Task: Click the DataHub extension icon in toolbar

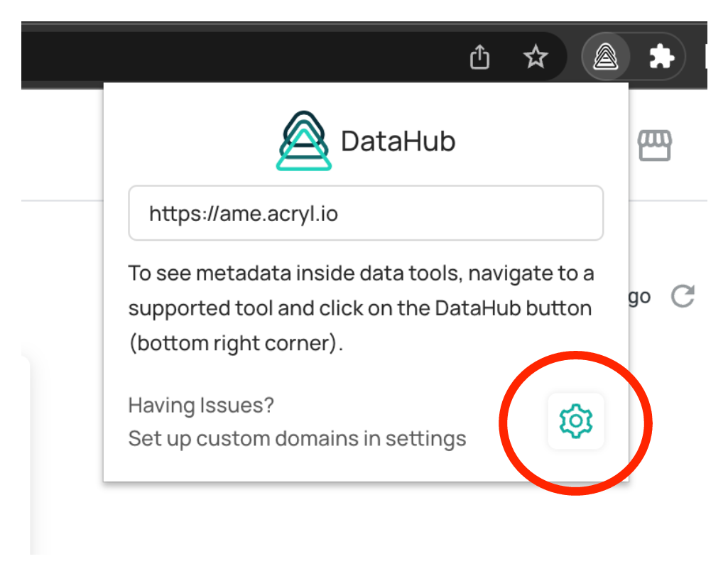Action: pos(605,57)
